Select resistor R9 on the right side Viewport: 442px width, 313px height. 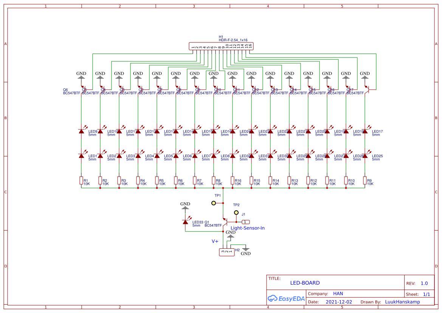point(365,181)
